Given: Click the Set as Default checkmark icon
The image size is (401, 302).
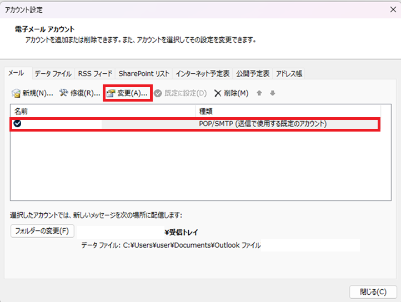Looking at the screenshot, I should click(x=158, y=93).
